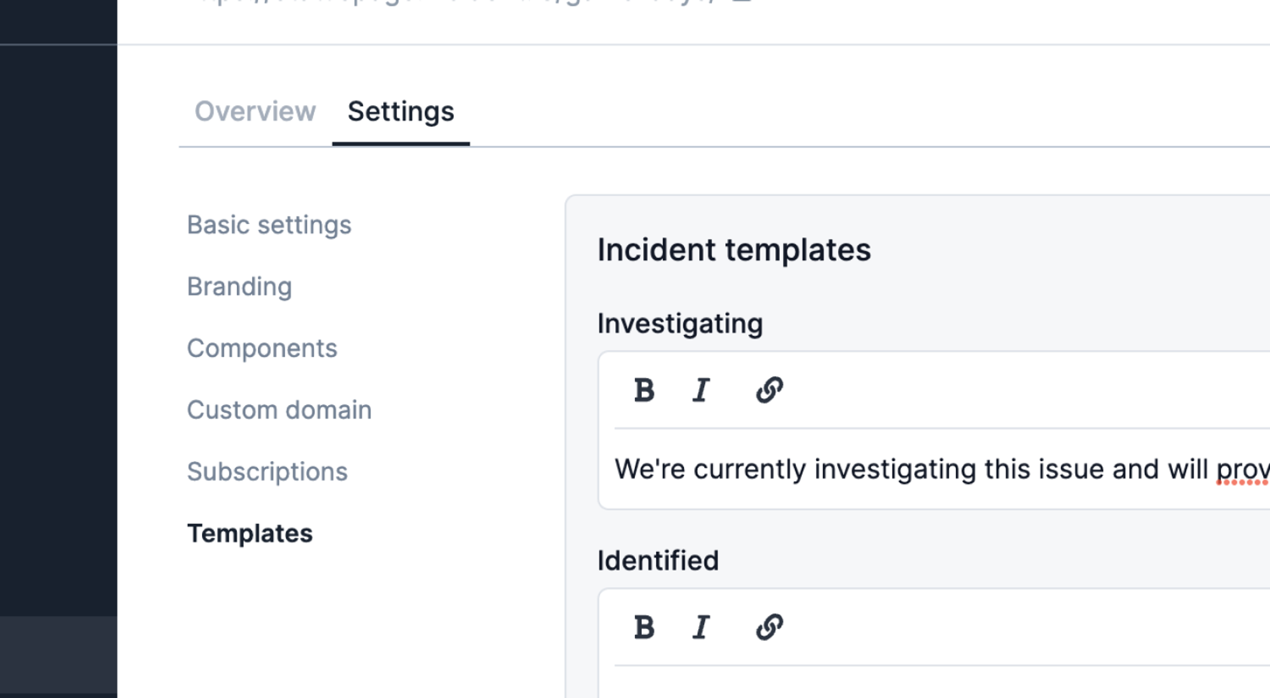Insert link in the Identified editor
Image resolution: width=1270 pixels, height=698 pixels.
click(x=769, y=628)
